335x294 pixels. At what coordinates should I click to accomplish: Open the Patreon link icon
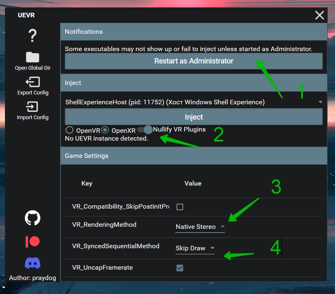[33, 242]
